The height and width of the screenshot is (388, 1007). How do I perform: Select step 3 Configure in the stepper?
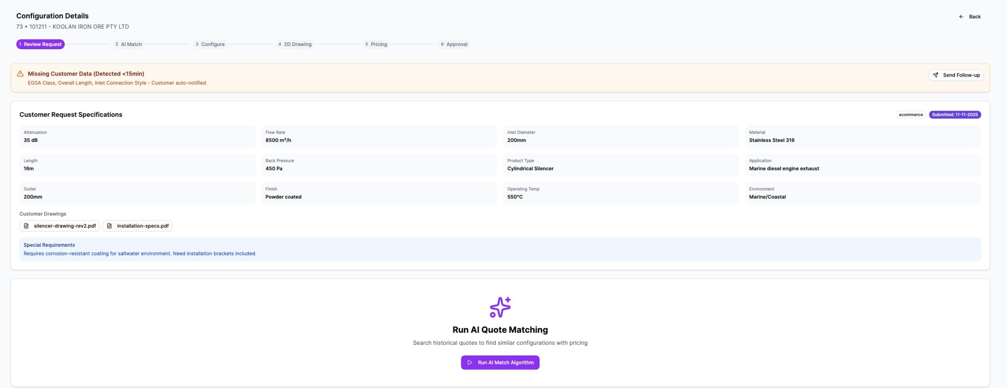[210, 44]
